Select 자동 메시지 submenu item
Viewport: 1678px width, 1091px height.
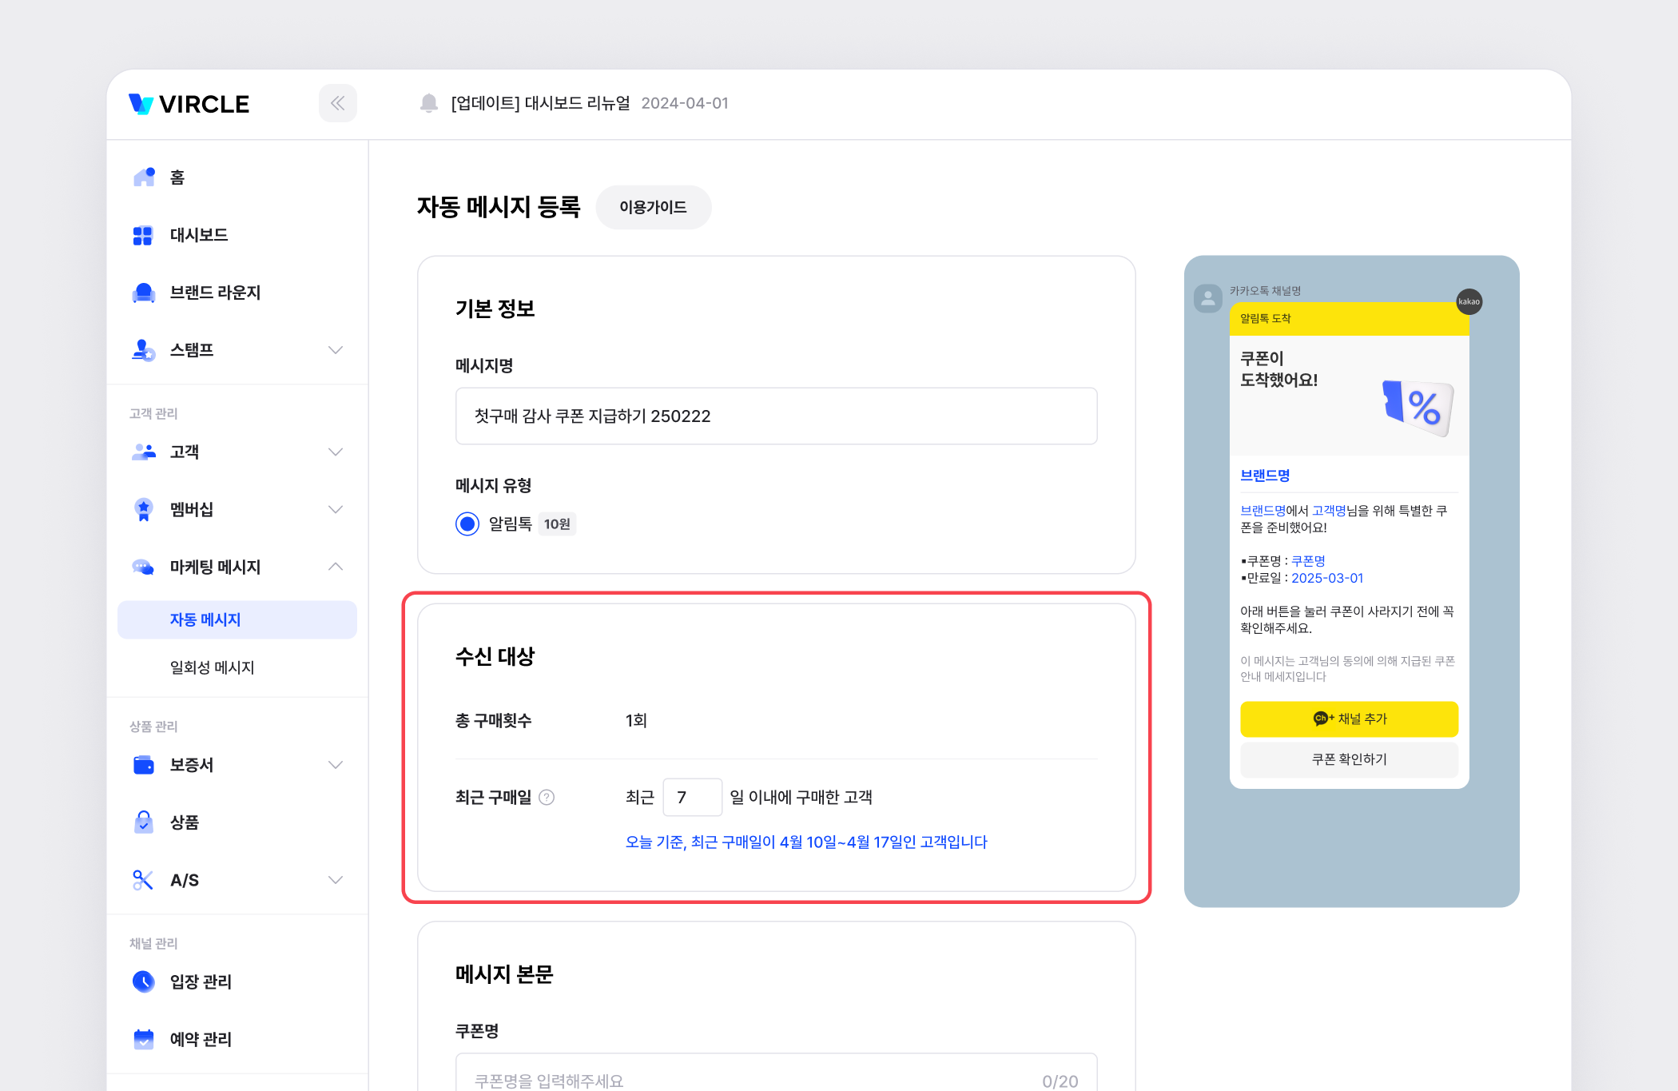(205, 619)
